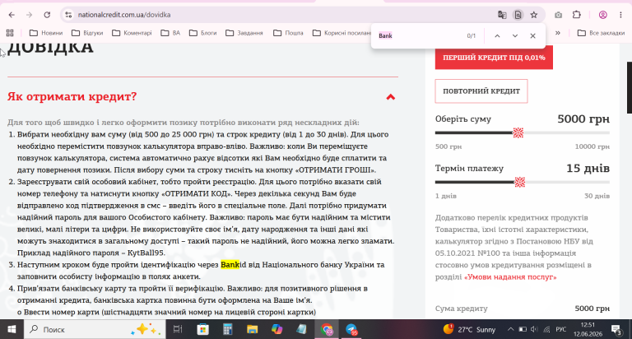The height and width of the screenshot is (339, 632).
Task: Open the Коментарі bookmarks folder
Action: tap(132, 33)
